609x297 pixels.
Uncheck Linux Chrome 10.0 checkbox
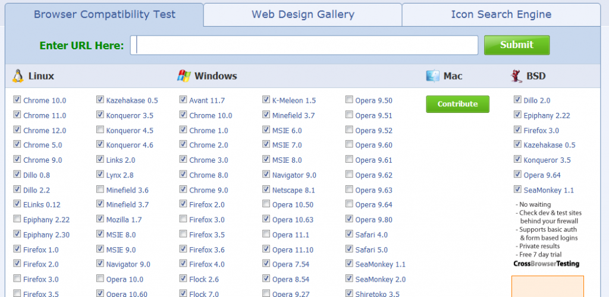[17, 100]
